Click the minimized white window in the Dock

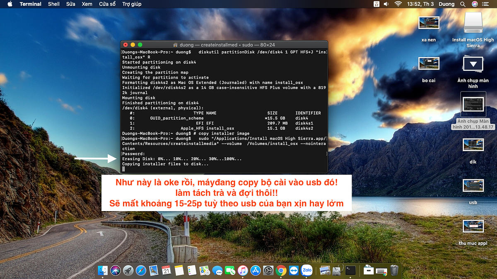pos(369,270)
